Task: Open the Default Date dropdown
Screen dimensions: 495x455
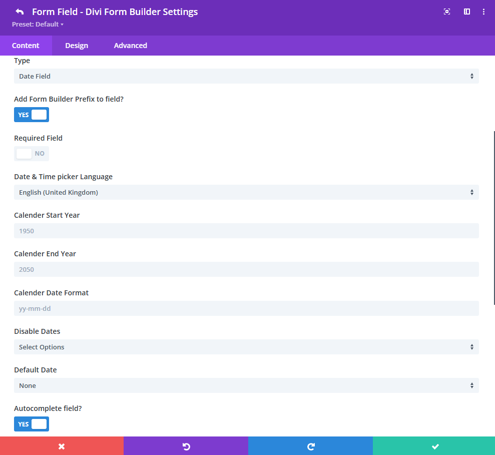Action: [246, 385]
